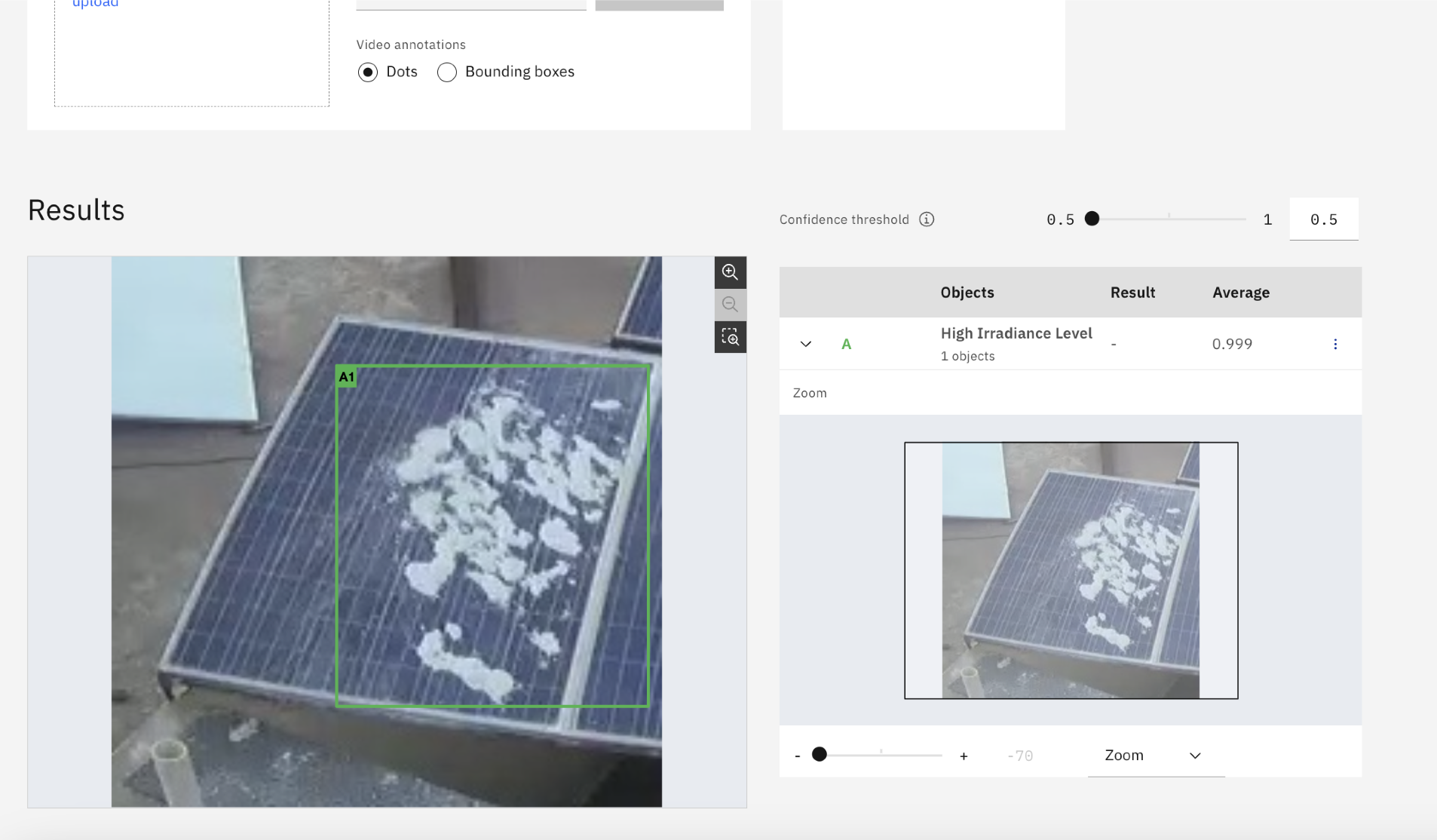The width and height of the screenshot is (1437, 840).
Task: Click the A1 bounding box label
Action: pos(347,377)
